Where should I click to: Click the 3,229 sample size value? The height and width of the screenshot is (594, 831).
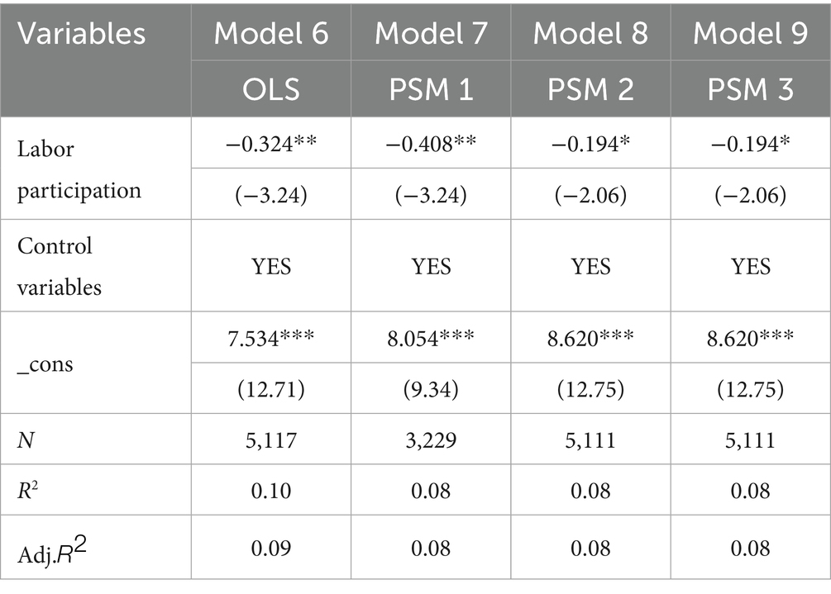click(x=431, y=440)
